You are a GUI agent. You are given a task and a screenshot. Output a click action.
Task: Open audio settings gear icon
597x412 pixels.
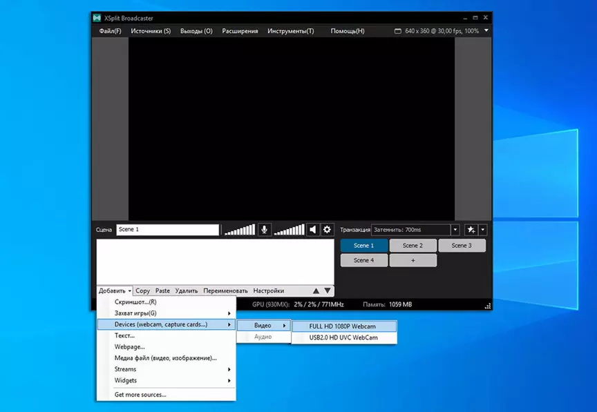[327, 229]
